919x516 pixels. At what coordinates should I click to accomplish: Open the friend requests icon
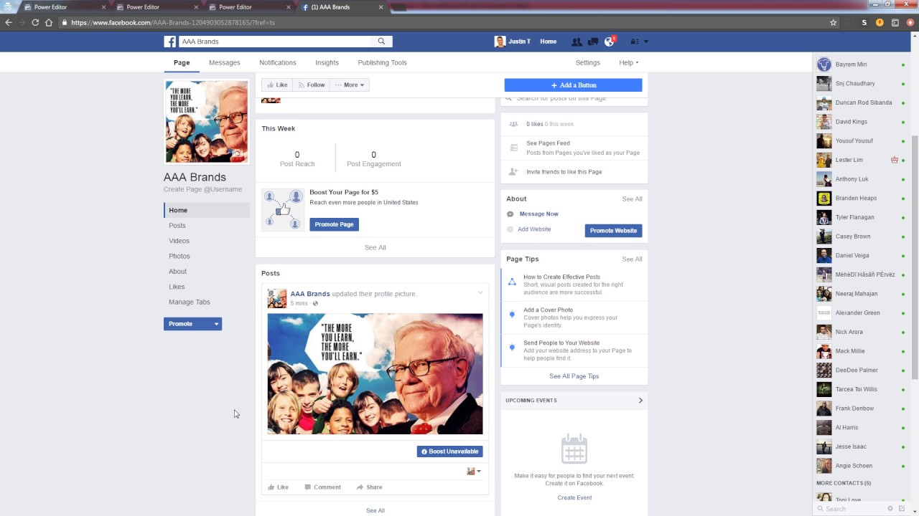coord(577,42)
